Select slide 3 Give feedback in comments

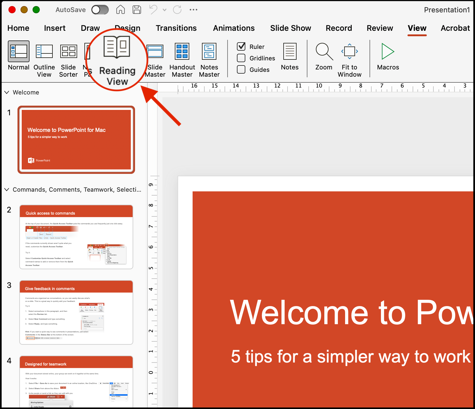(76, 312)
